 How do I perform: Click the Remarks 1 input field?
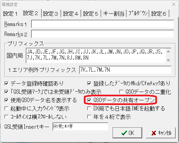[x=103, y=24]
